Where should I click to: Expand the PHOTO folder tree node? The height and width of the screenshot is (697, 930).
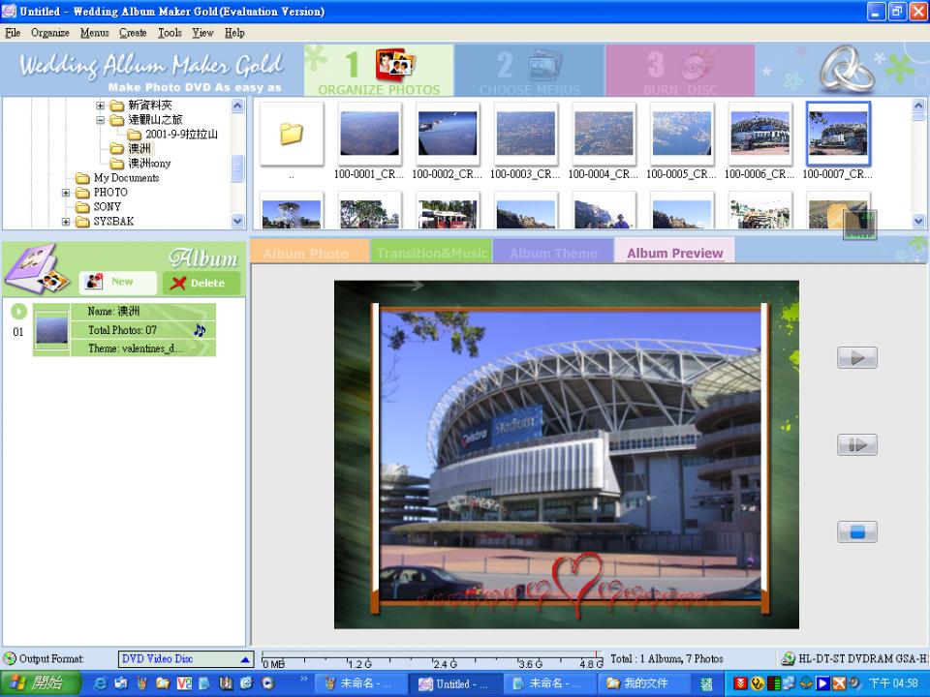67,193
